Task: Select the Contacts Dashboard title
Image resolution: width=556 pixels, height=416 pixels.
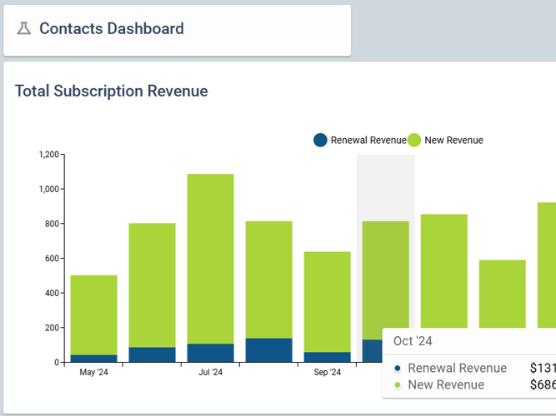Action: click(112, 29)
